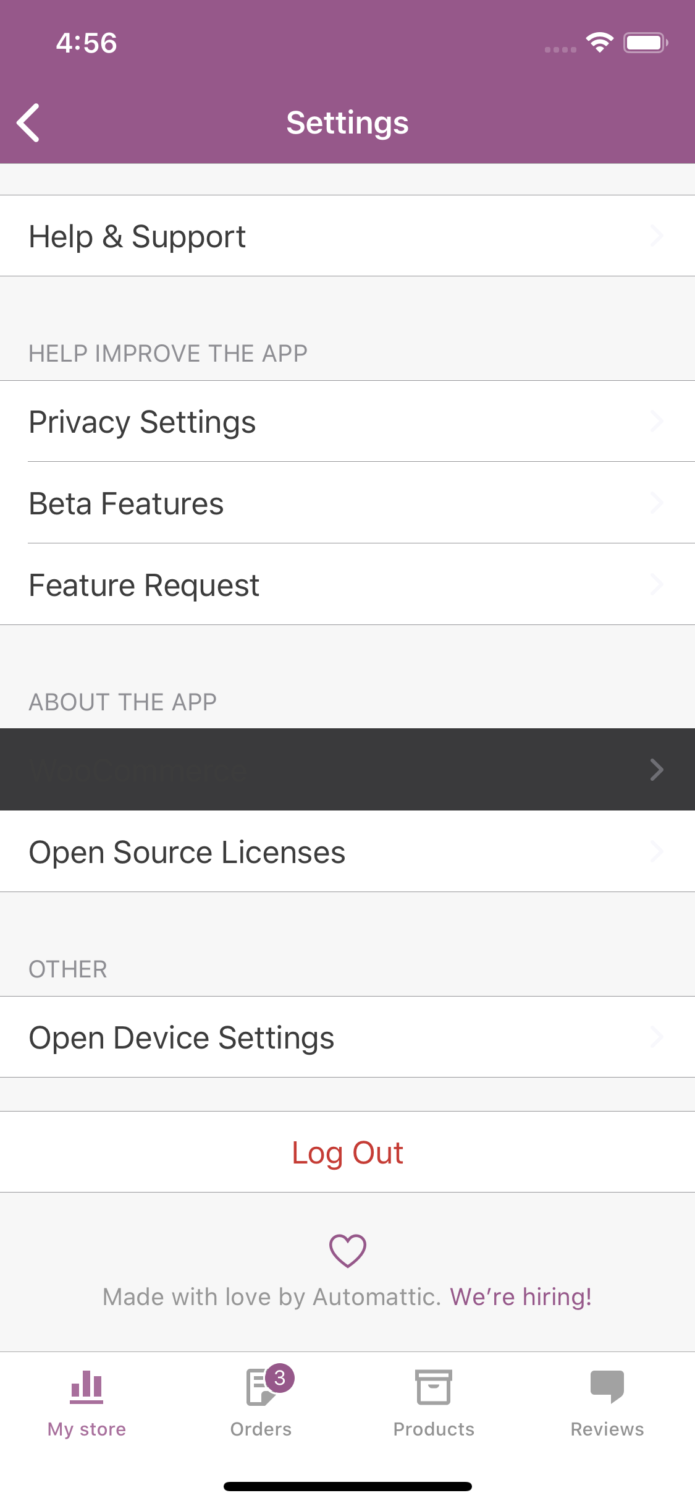The image size is (695, 1506).
Task: Switch to the Products tab label
Action: click(434, 1429)
